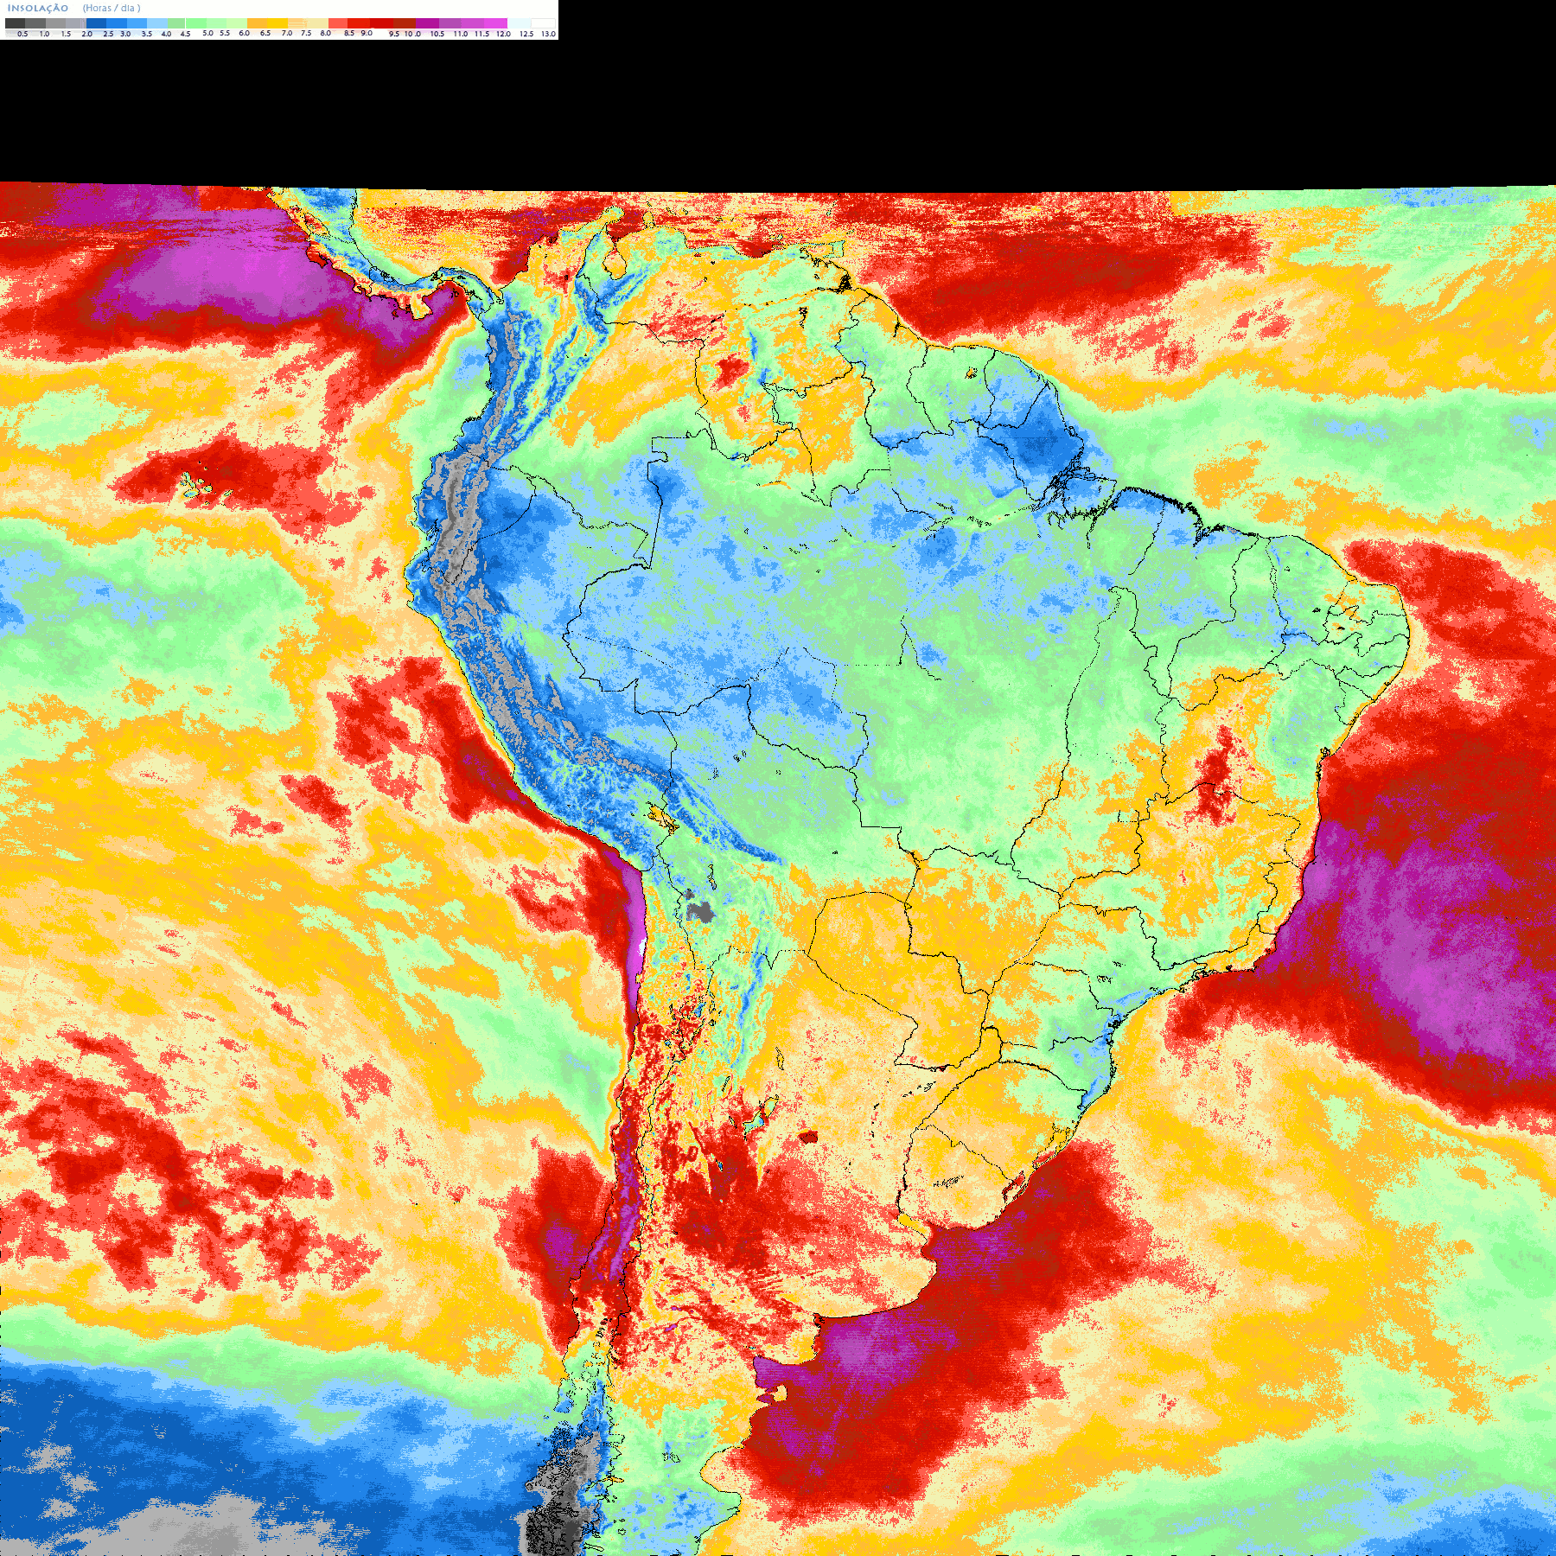Image resolution: width=1556 pixels, height=1556 pixels.
Task: Click the 3.5 legend value
Action: [147, 34]
